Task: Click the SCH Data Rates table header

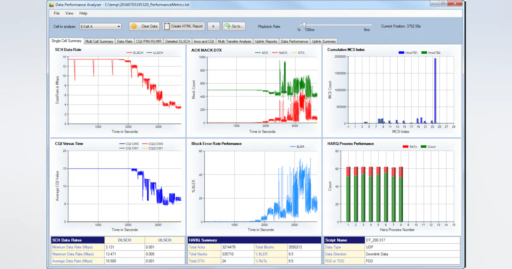Action: tap(77, 240)
